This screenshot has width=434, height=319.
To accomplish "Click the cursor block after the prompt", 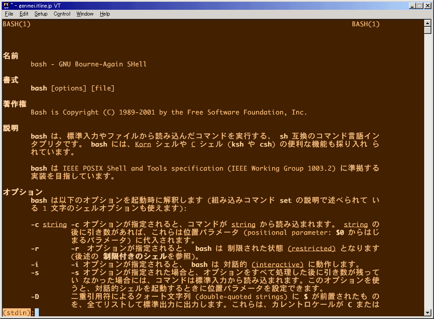I will click(37, 313).
